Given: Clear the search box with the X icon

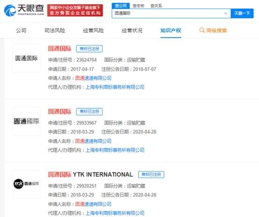Looking at the screenshot, I should (x=226, y=14).
